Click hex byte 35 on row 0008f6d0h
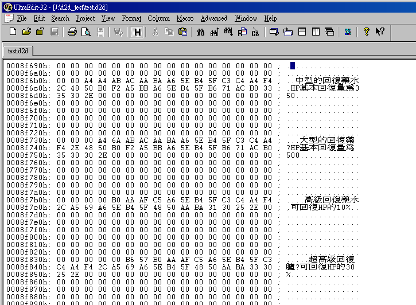This screenshot has width=416, height=305. click(61, 95)
